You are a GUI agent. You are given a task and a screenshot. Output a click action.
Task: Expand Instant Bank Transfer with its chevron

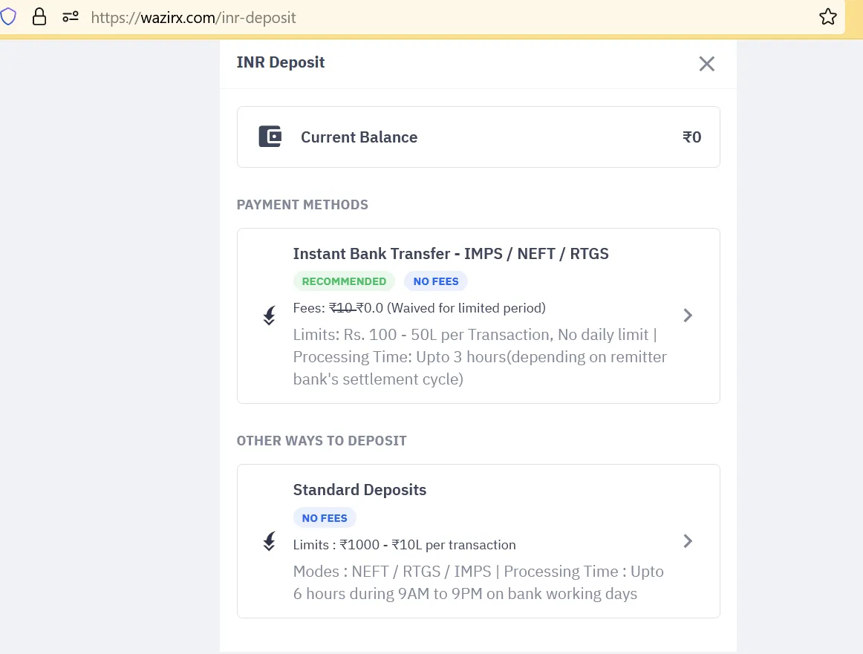click(688, 315)
